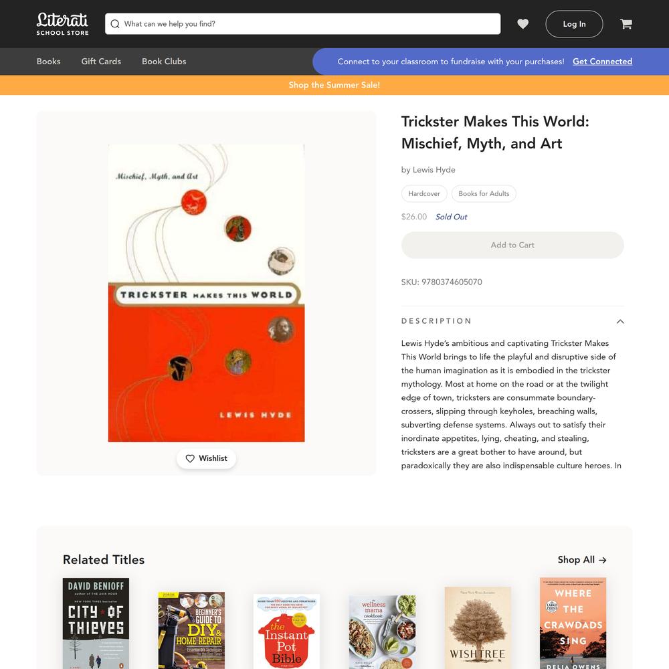Viewport: 669px width, 669px height.
Task: Click the Shop All arrow icon
Action: [603, 560]
